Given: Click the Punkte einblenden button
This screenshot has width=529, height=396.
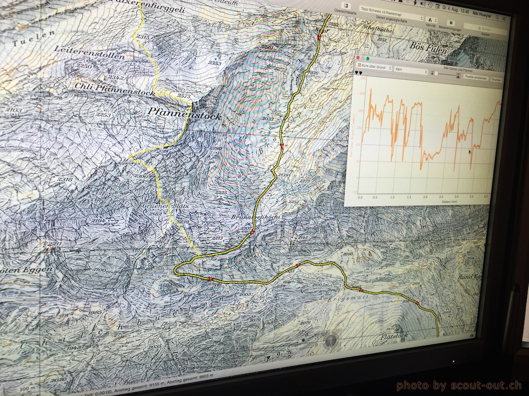Looking at the screenshot, I should click(476, 78).
